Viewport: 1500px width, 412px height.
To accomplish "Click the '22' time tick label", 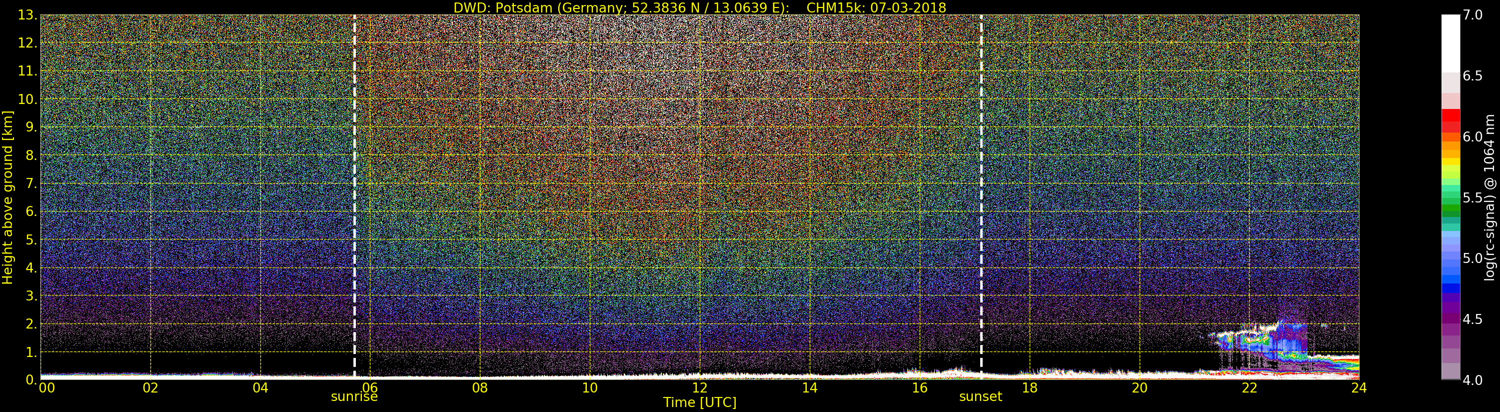I will [x=1249, y=387].
